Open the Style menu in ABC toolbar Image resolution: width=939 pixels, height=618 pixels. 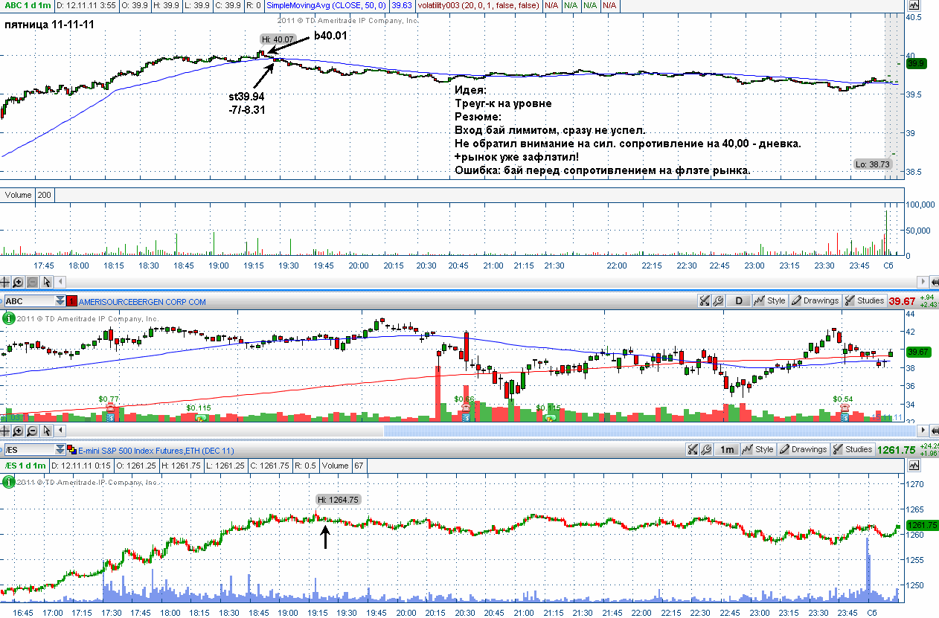point(770,301)
